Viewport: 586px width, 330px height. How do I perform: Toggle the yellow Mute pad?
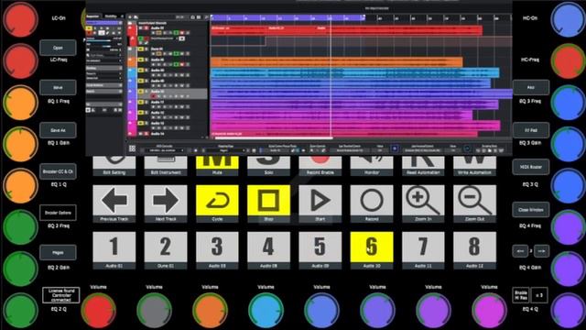click(217, 166)
